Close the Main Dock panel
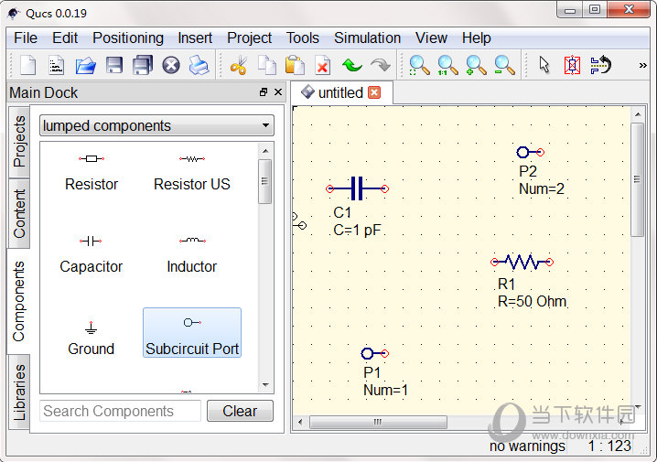This screenshot has width=657, height=462. pyautogui.click(x=278, y=92)
